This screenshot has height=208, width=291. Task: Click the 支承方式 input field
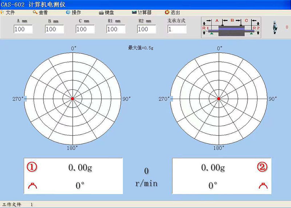click(x=177, y=29)
